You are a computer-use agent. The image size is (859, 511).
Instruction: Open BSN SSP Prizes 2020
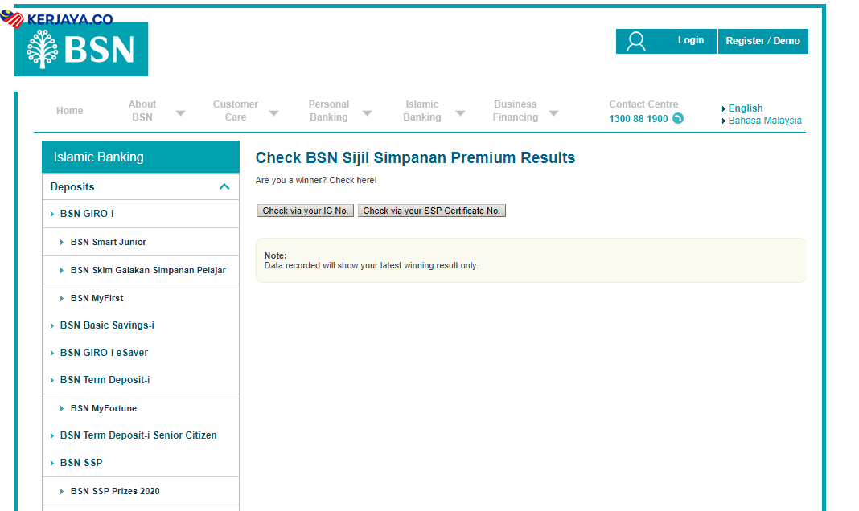click(x=115, y=491)
